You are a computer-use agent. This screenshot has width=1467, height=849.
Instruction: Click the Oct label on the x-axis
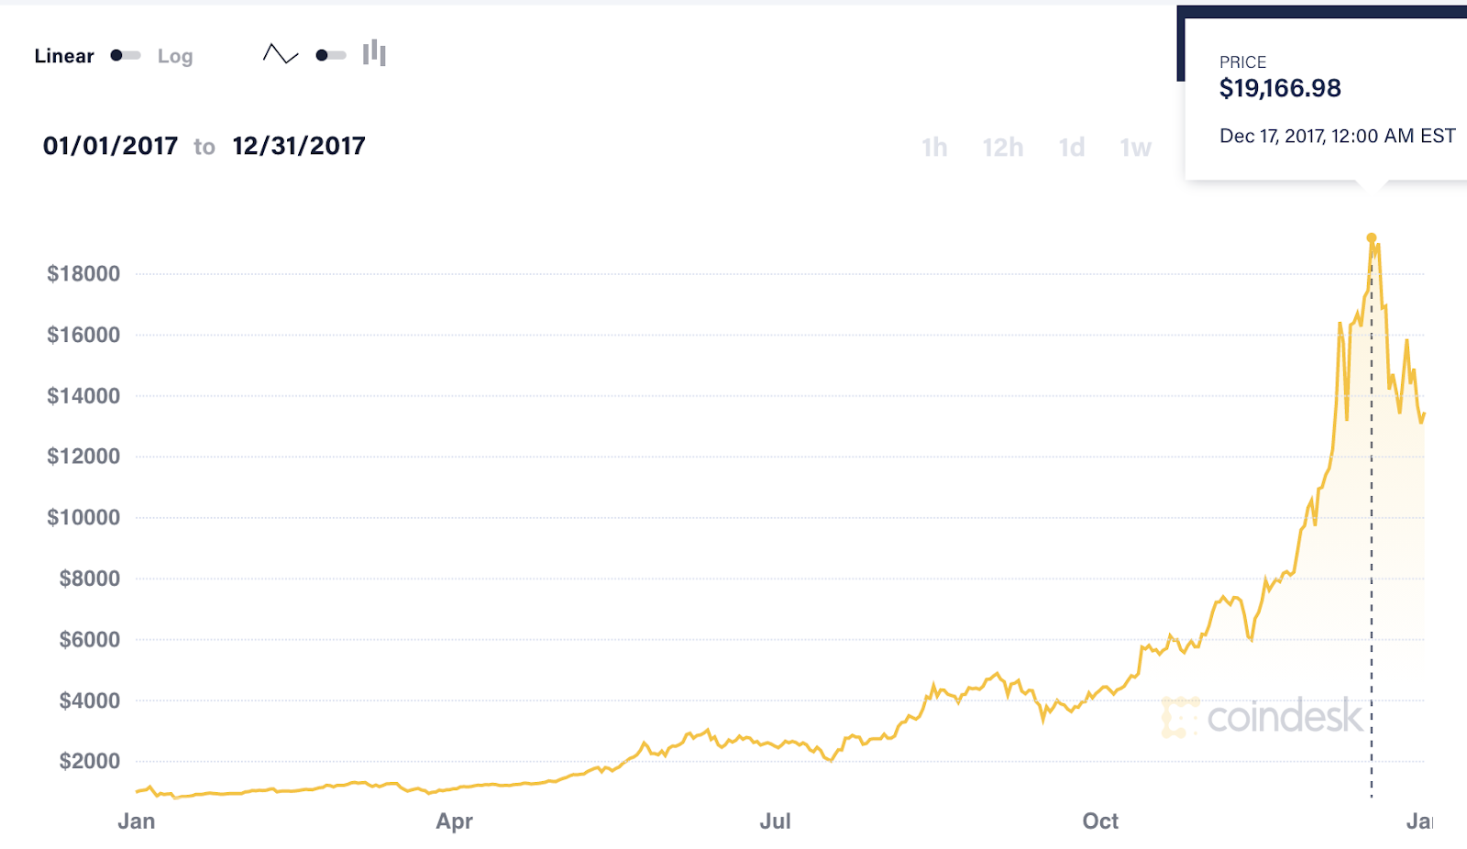[1100, 821]
